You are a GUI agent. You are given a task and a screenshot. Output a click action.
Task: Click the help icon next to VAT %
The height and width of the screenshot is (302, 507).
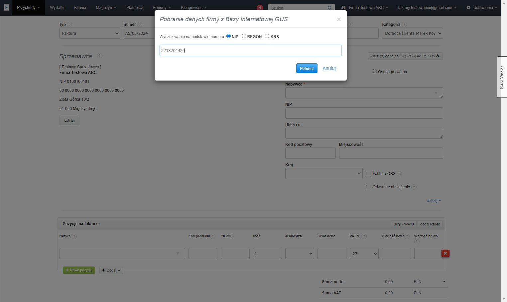pyautogui.click(x=364, y=236)
